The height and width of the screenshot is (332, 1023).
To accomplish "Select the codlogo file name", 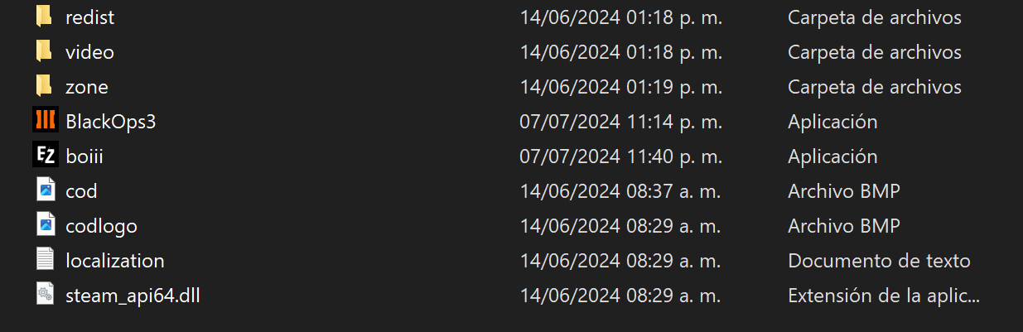I will coord(101,226).
